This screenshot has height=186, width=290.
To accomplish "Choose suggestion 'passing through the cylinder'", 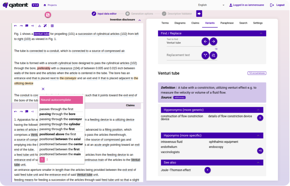I will (x=60, y=124).
